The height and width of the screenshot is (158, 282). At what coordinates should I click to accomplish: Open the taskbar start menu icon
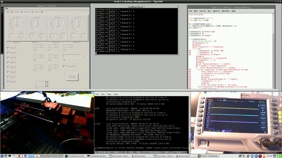(x=2, y=156)
